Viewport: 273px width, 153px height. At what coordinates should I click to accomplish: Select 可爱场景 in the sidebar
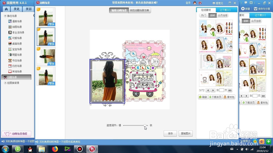[x=15, y=38]
